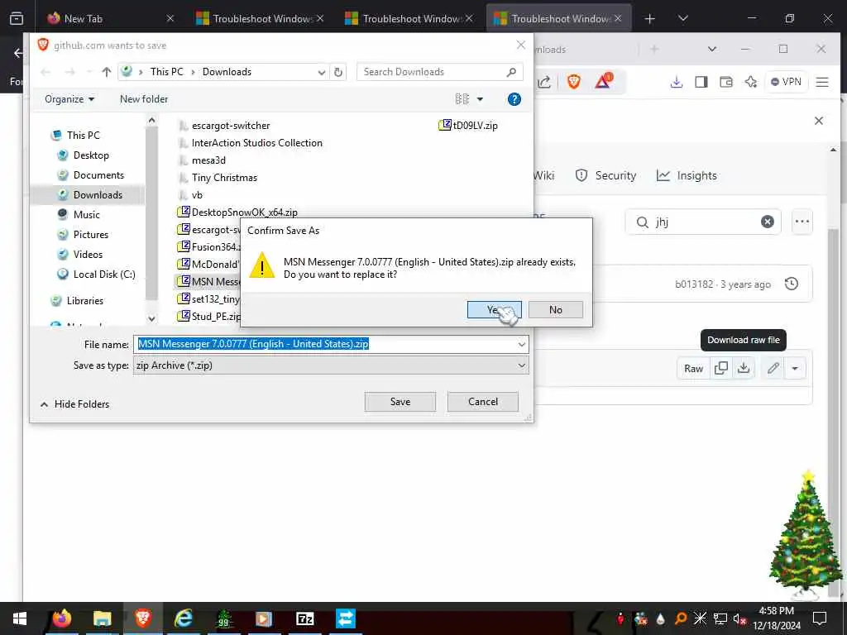
Task: Open a new browser tab with plus
Action: tap(650, 18)
